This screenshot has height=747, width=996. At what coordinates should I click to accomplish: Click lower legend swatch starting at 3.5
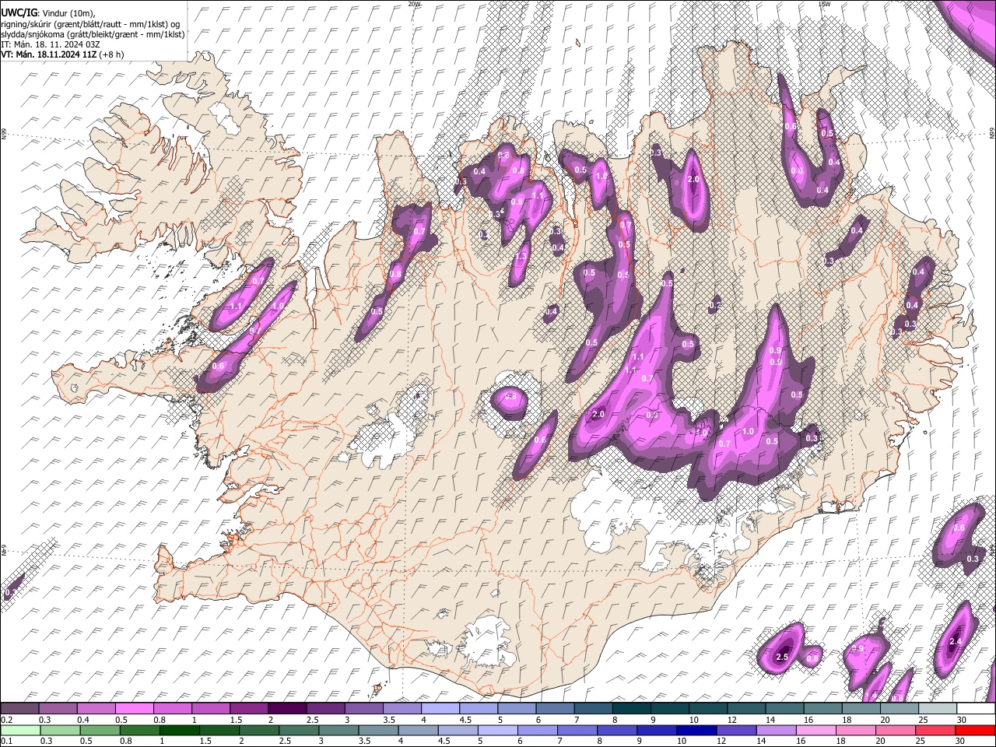pos(377,730)
